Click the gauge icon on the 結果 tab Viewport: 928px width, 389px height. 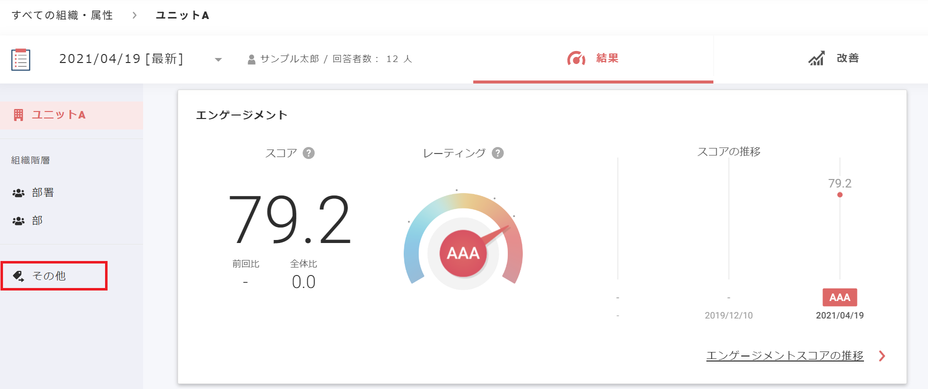click(x=576, y=58)
